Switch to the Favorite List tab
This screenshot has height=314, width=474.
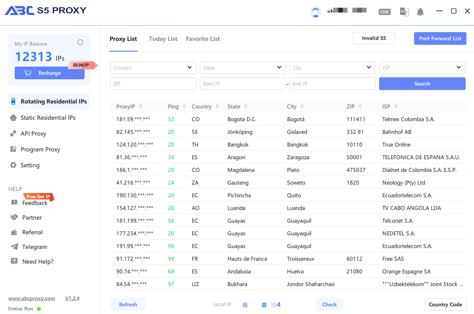(x=202, y=39)
